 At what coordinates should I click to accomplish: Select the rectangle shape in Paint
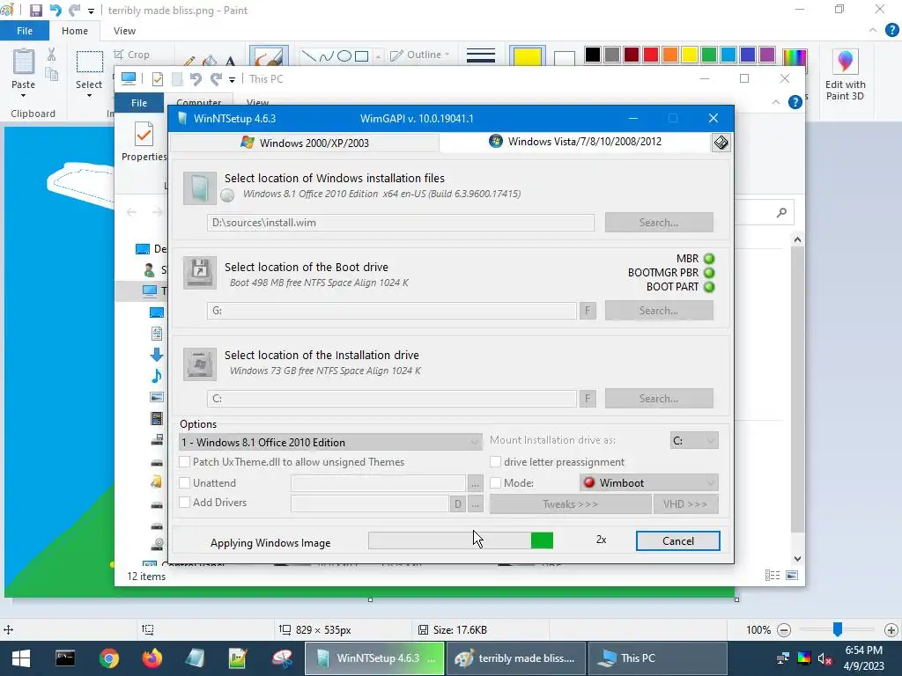pyautogui.click(x=361, y=55)
